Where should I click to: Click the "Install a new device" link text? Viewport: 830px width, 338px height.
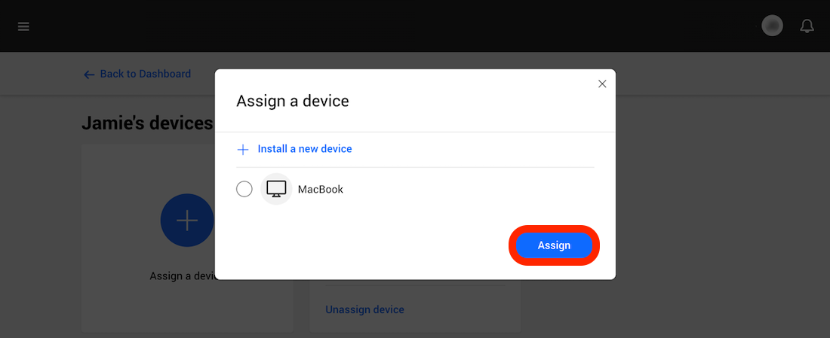(x=305, y=149)
